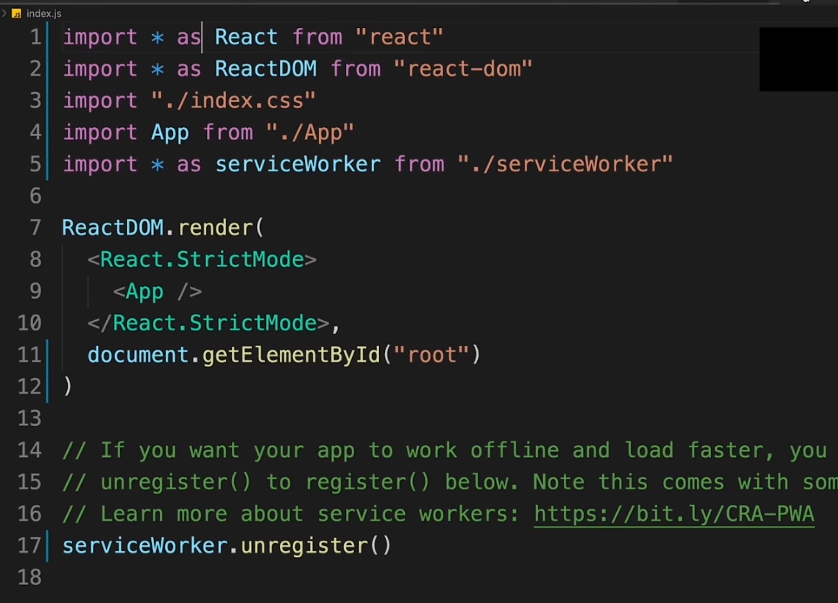Click the render method call
This screenshot has height=603, width=838.
coord(215,228)
